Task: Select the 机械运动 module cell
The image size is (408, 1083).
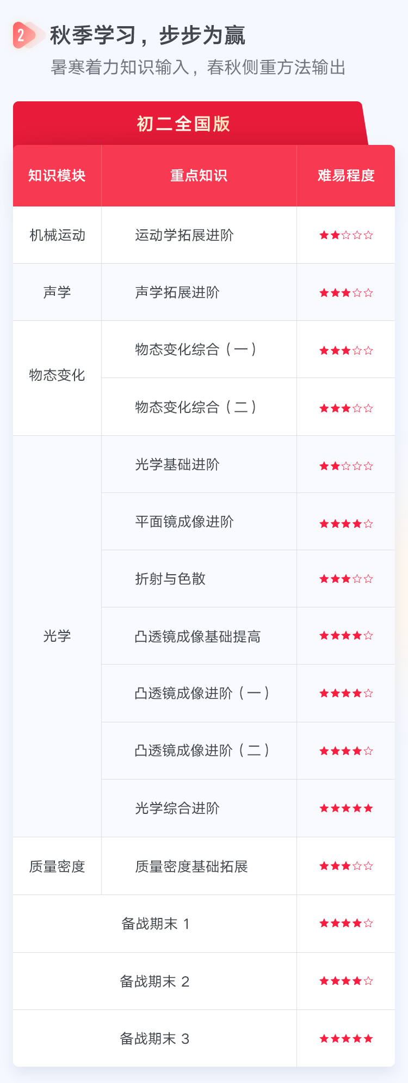Action: (57, 235)
